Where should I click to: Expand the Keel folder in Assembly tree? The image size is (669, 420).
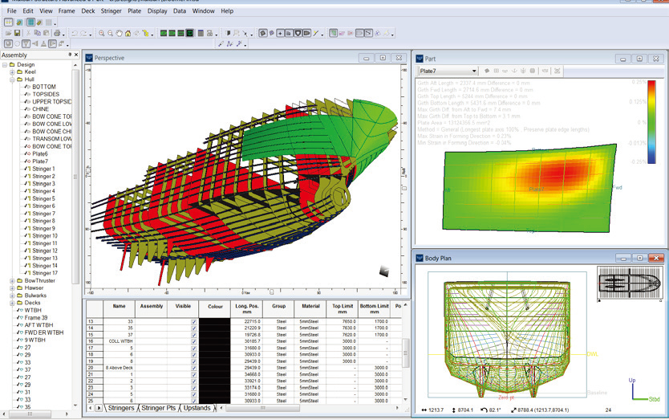[12, 72]
